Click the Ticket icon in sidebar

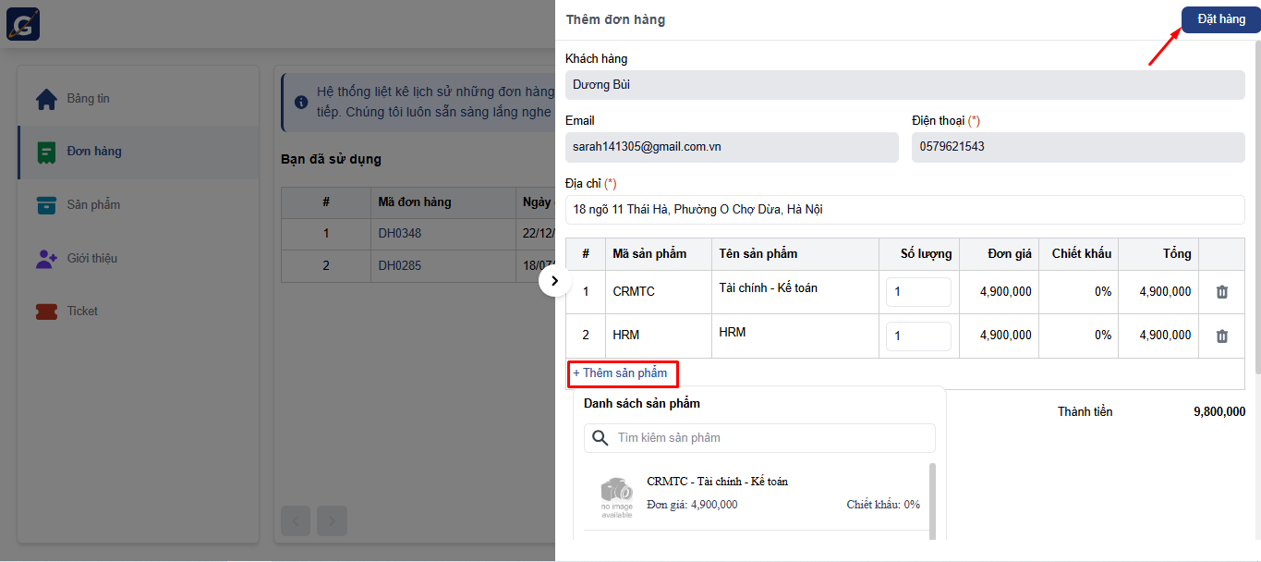(x=46, y=312)
